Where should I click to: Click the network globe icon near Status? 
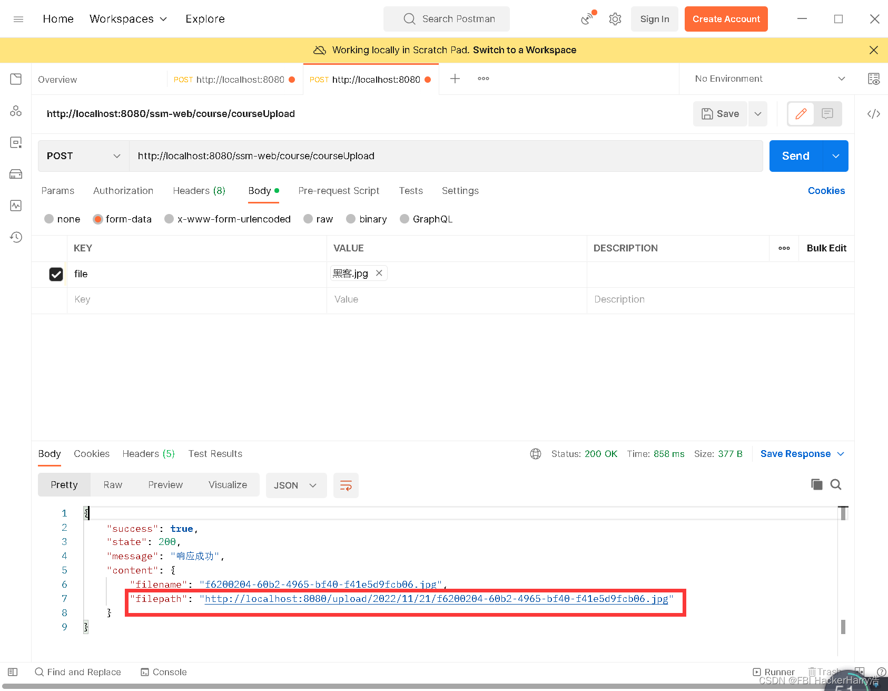[536, 454]
